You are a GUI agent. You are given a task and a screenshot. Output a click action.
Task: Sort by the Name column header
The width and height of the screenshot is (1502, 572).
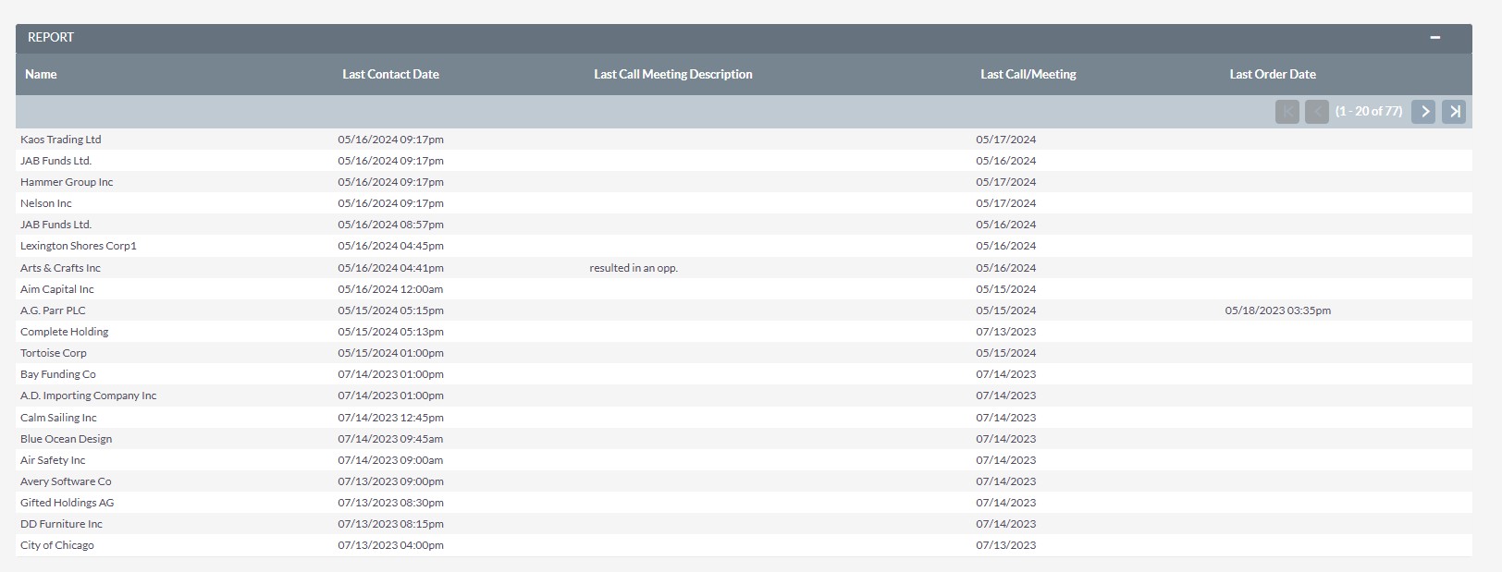click(41, 74)
